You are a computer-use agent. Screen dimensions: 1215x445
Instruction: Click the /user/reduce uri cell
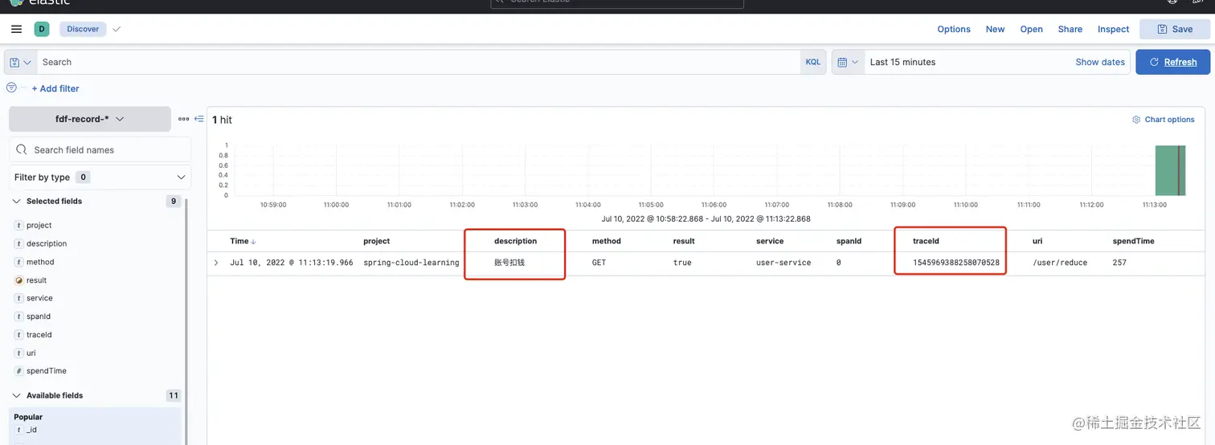1059,263
